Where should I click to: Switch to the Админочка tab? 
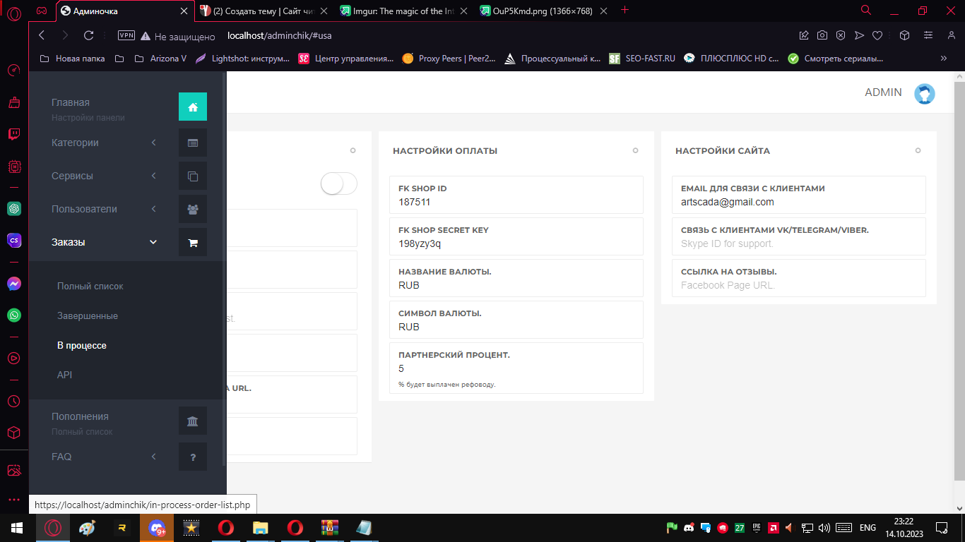(124, 11)
